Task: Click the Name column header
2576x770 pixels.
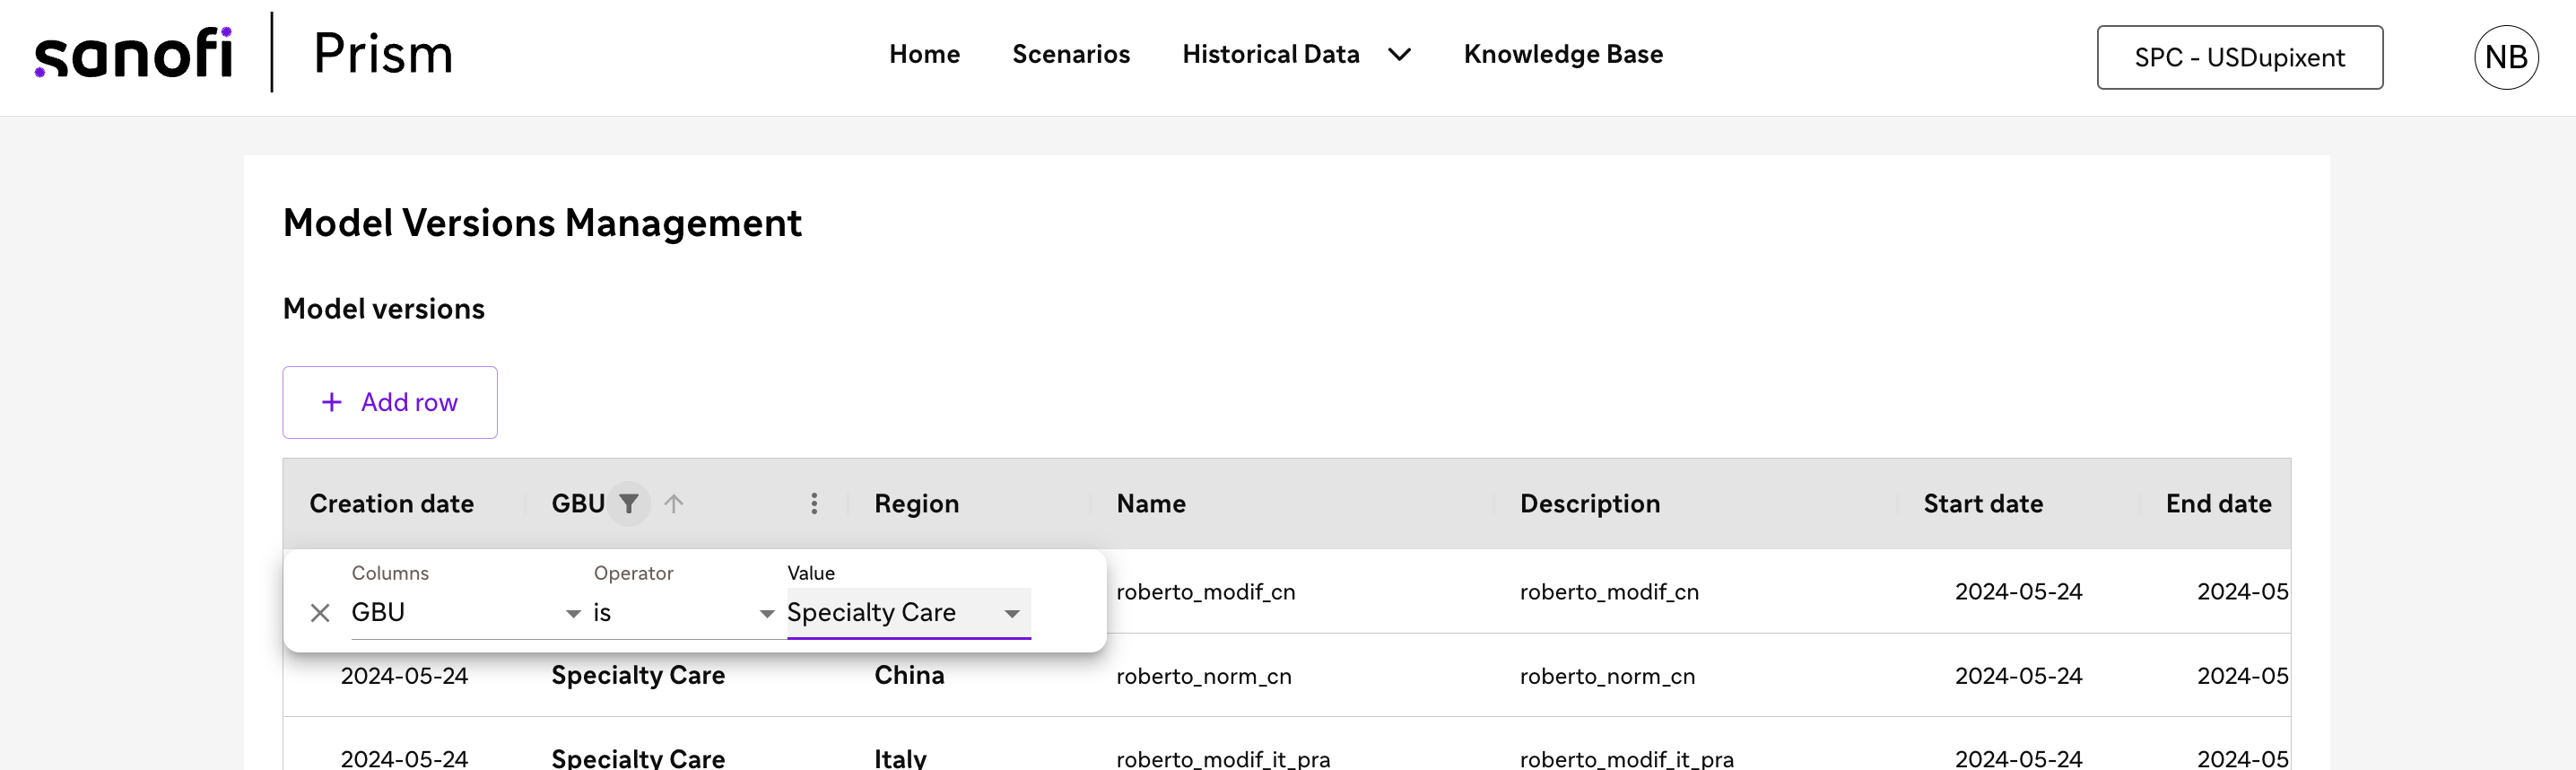Action: coord(1151,503)
